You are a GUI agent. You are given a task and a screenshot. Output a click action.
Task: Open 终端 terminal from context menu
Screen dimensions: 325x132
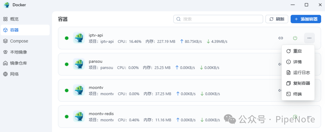click(x=297, y=94)
